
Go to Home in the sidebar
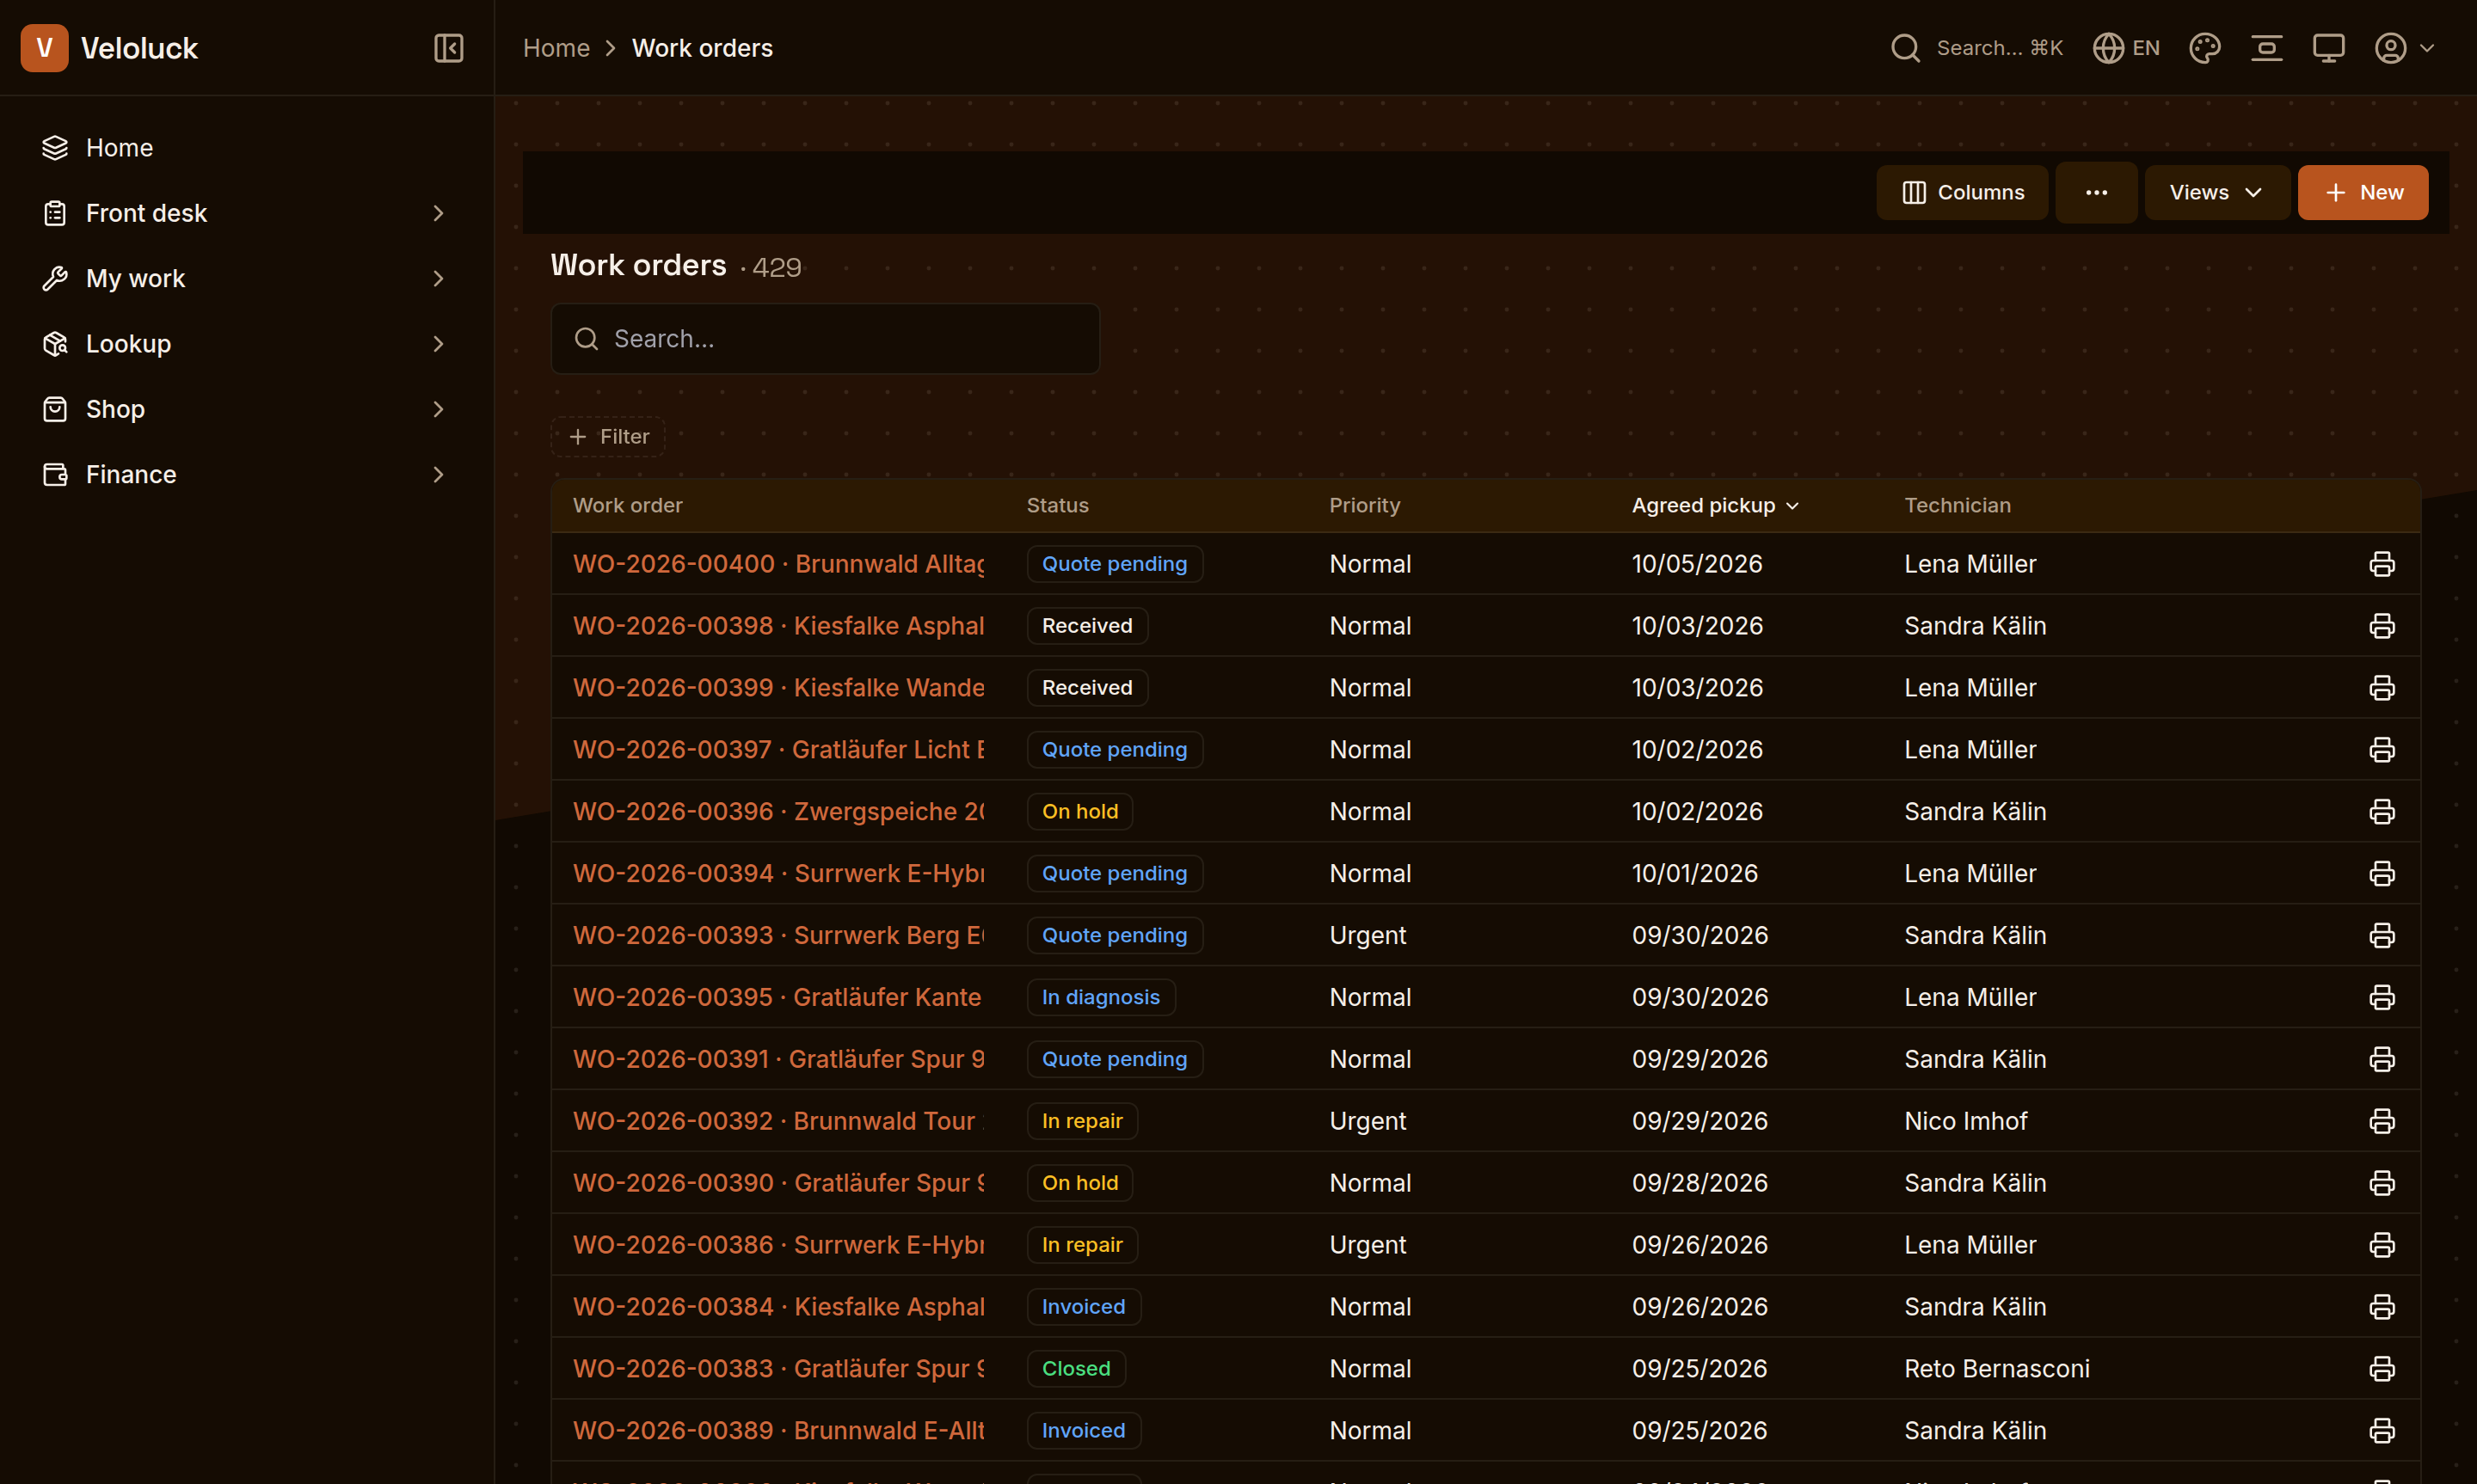tap(246, 148)
